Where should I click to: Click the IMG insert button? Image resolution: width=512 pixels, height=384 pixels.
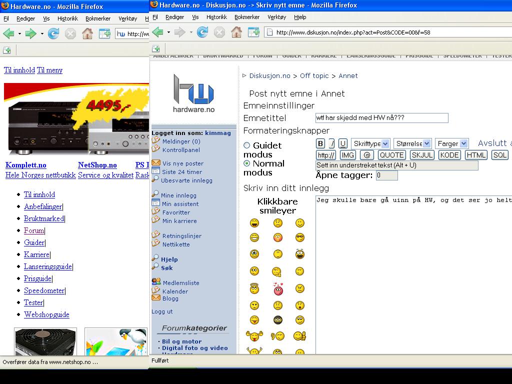tap(348, 155)
